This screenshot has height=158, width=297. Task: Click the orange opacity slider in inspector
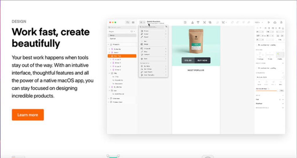pos(267,91)
